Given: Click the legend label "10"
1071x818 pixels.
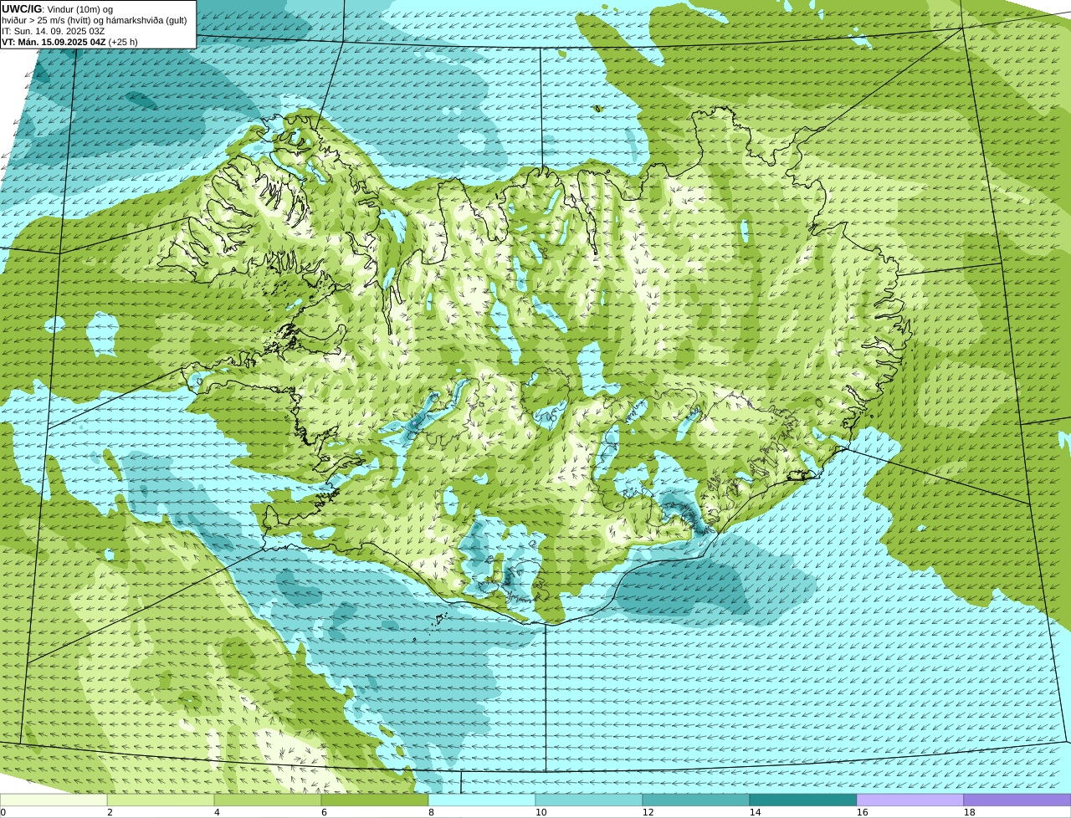Looking at the screenshot, I should click(541, 812).
